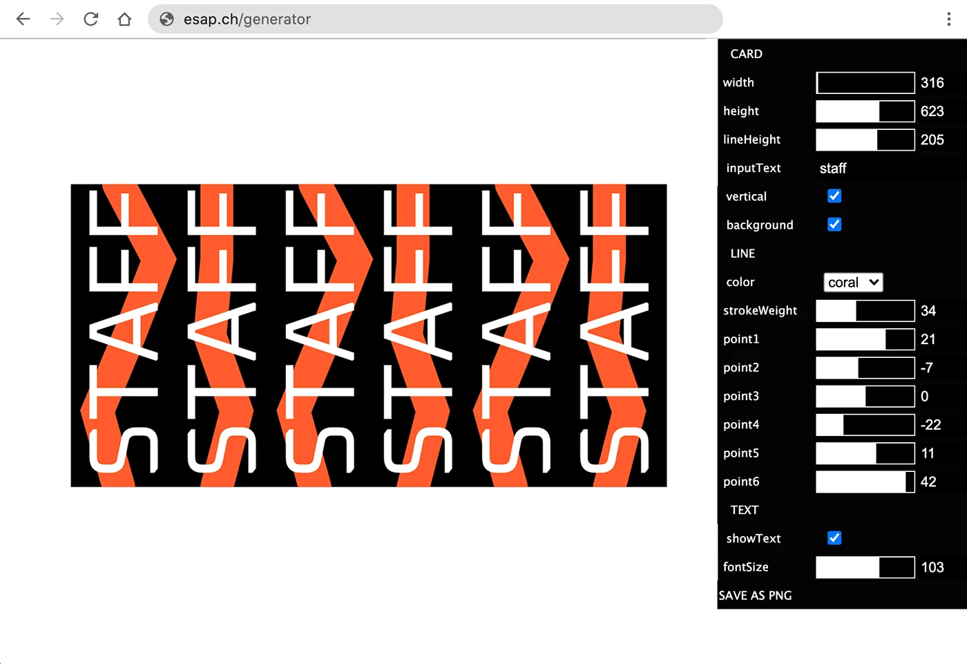Click SAVE AS PNG

(x=756, y=596)
